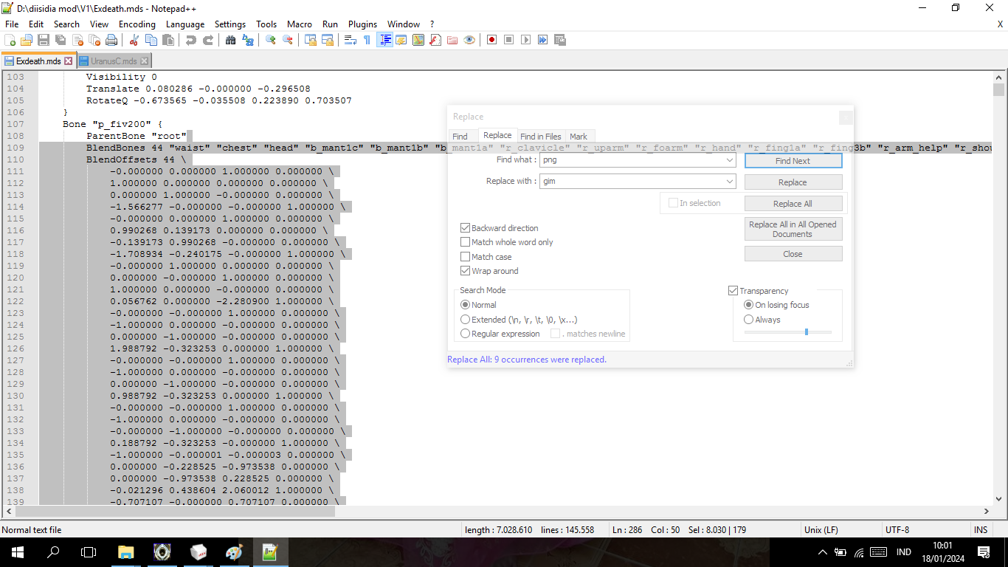Open Find with the binoculars icon
Screen dimensions: 1008x567
(230, 40)
